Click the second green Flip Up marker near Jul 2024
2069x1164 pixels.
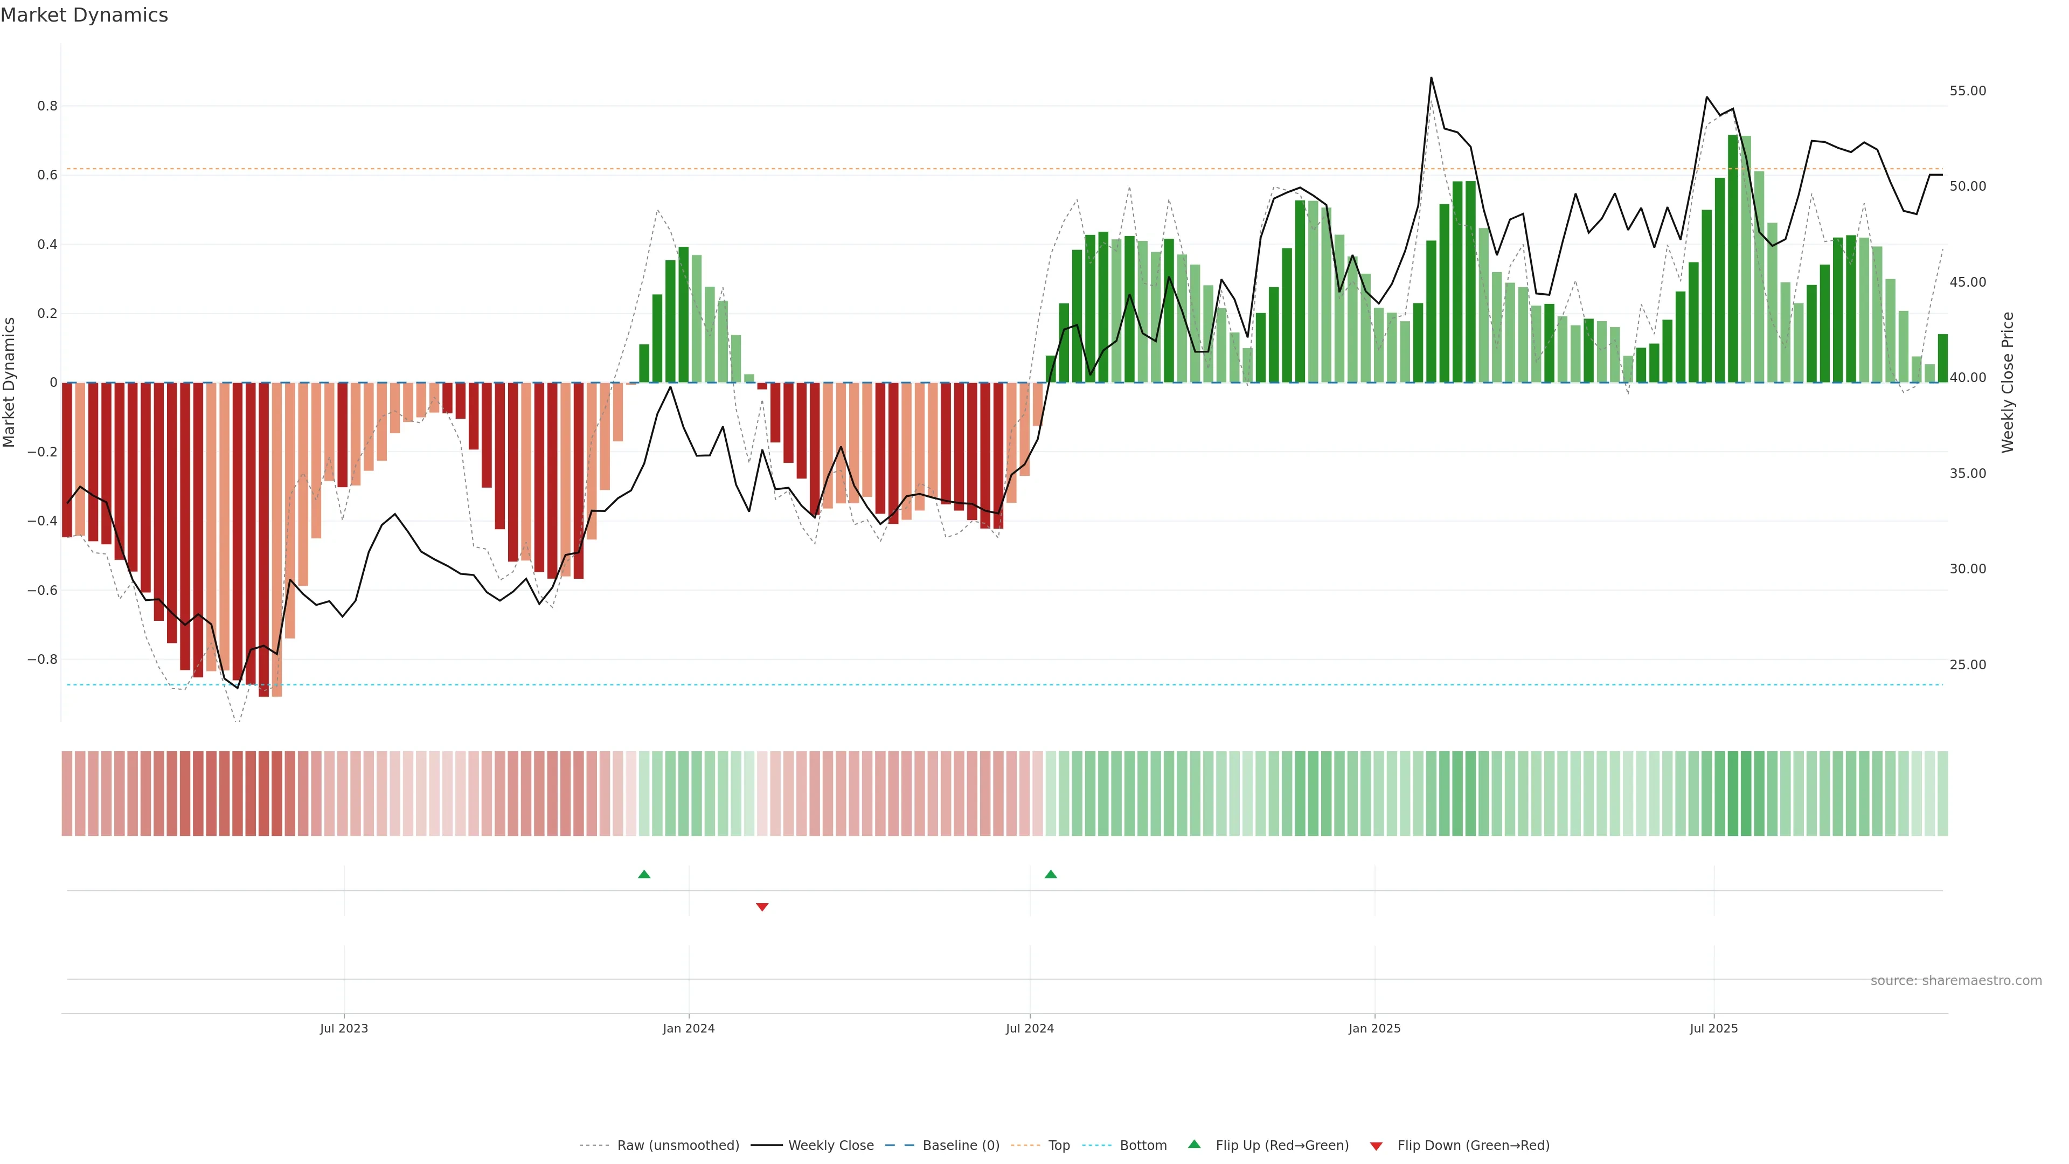coord(1051,874)
